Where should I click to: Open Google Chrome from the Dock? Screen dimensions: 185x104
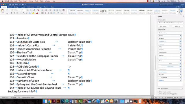49,101
